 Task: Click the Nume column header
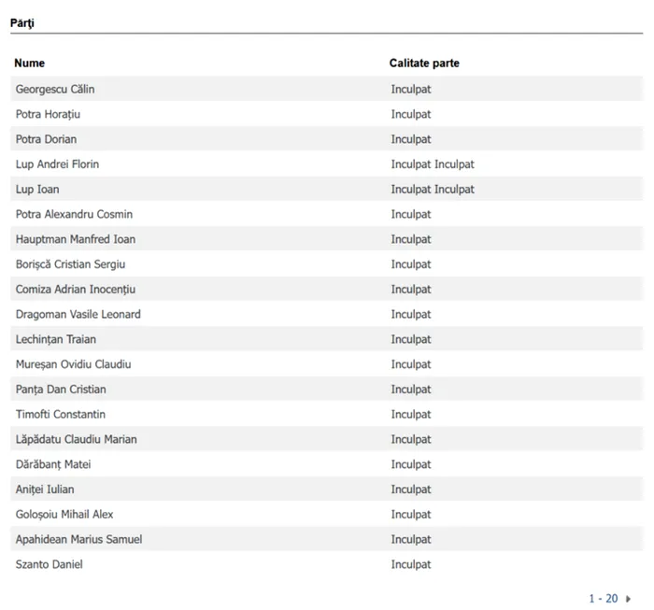[30, 64]
